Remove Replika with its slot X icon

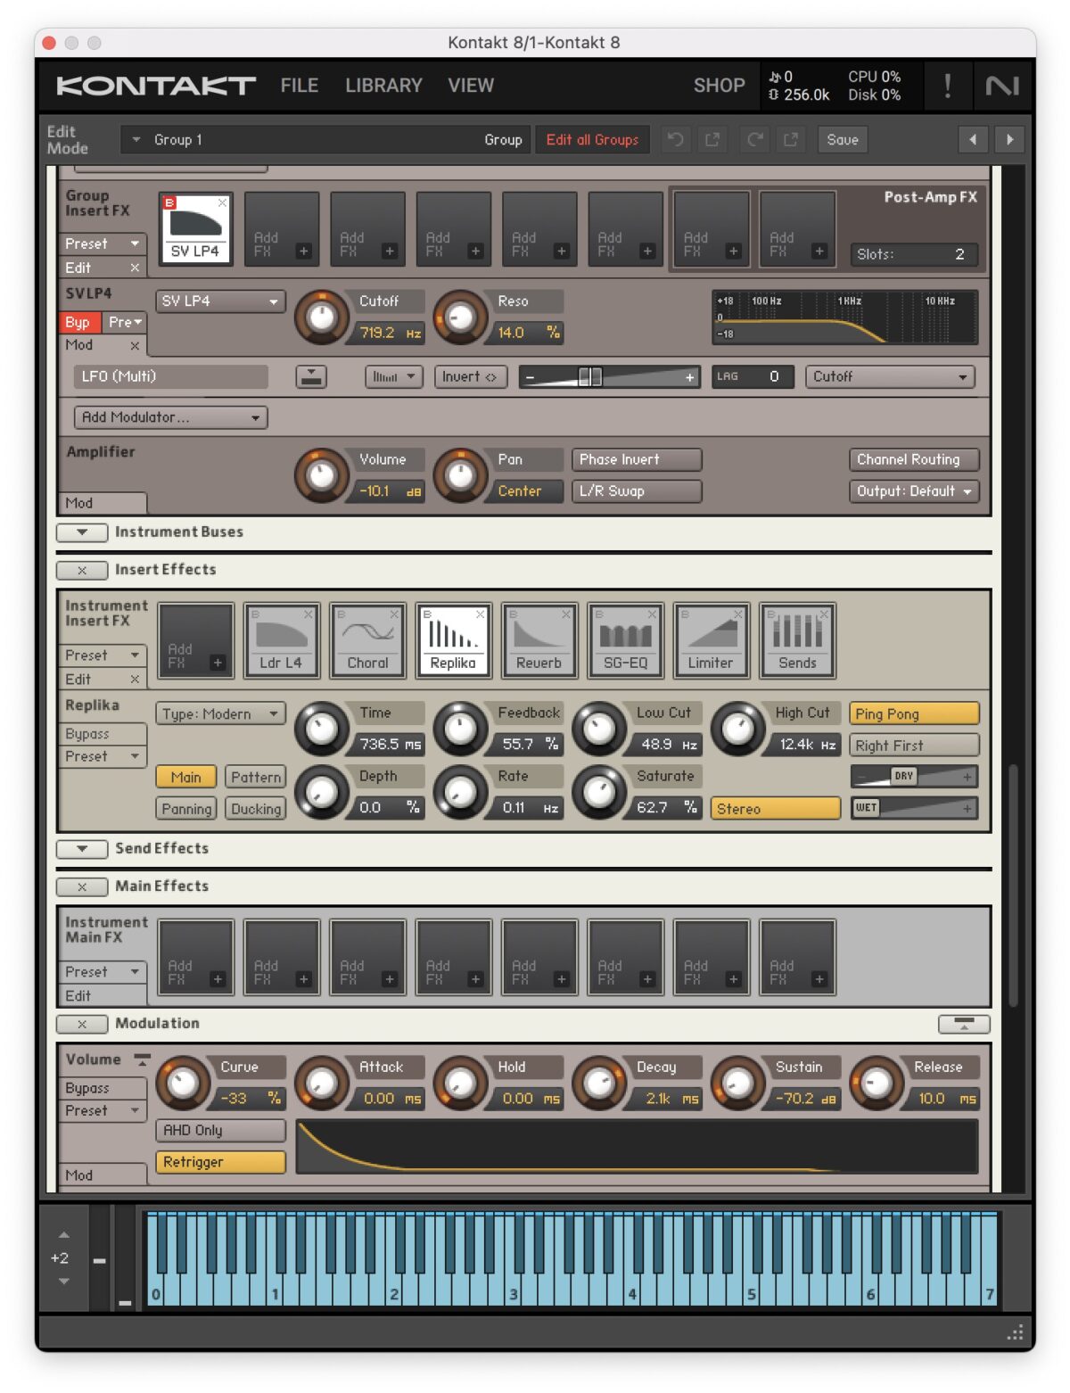pos(480,614)
